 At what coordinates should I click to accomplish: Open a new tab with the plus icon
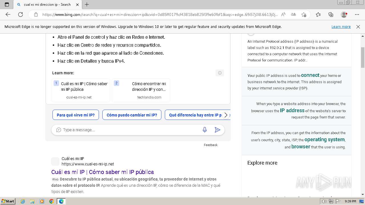[87, 5]
